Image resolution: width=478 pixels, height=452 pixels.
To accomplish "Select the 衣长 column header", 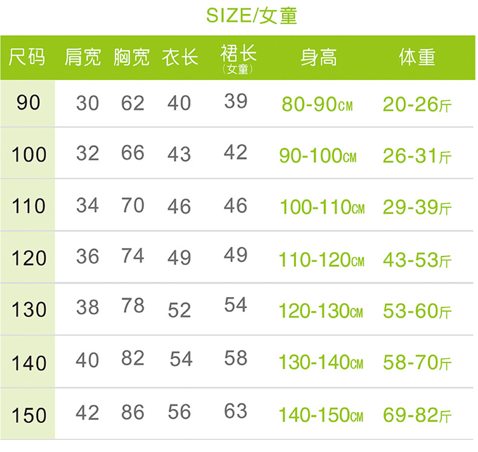I will [180, 57].
